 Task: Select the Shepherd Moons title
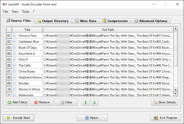[30, 77]
